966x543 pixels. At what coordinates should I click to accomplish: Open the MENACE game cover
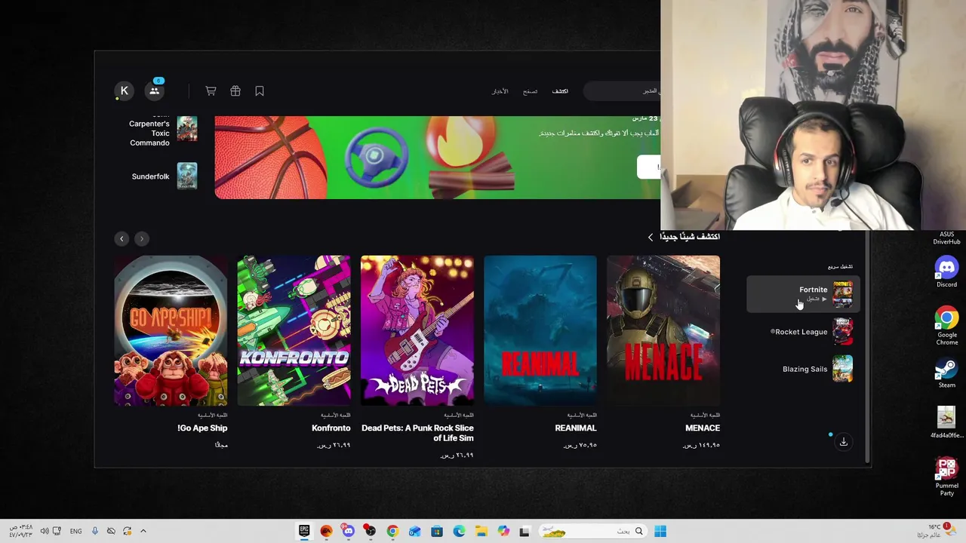tap(663, 330)
